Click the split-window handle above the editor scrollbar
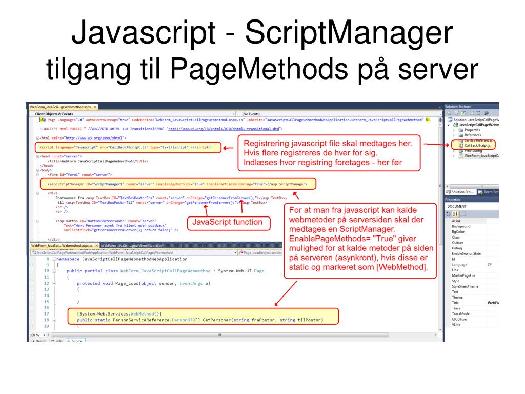 (440, 120)
